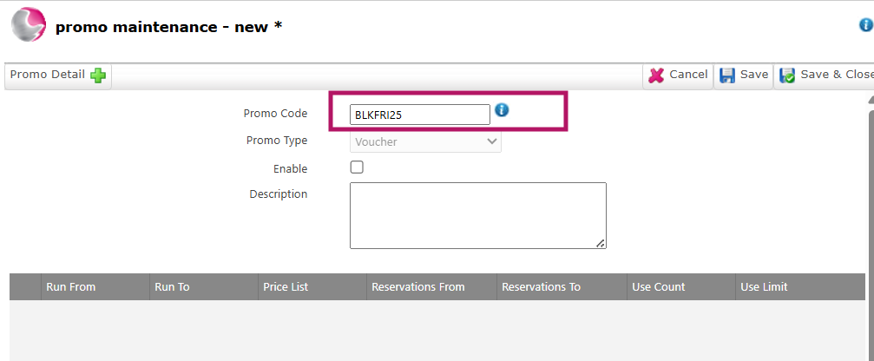This screenshot has height=361, width=874.
Task: Click the description box resize handle
Action: coord(601,243)
